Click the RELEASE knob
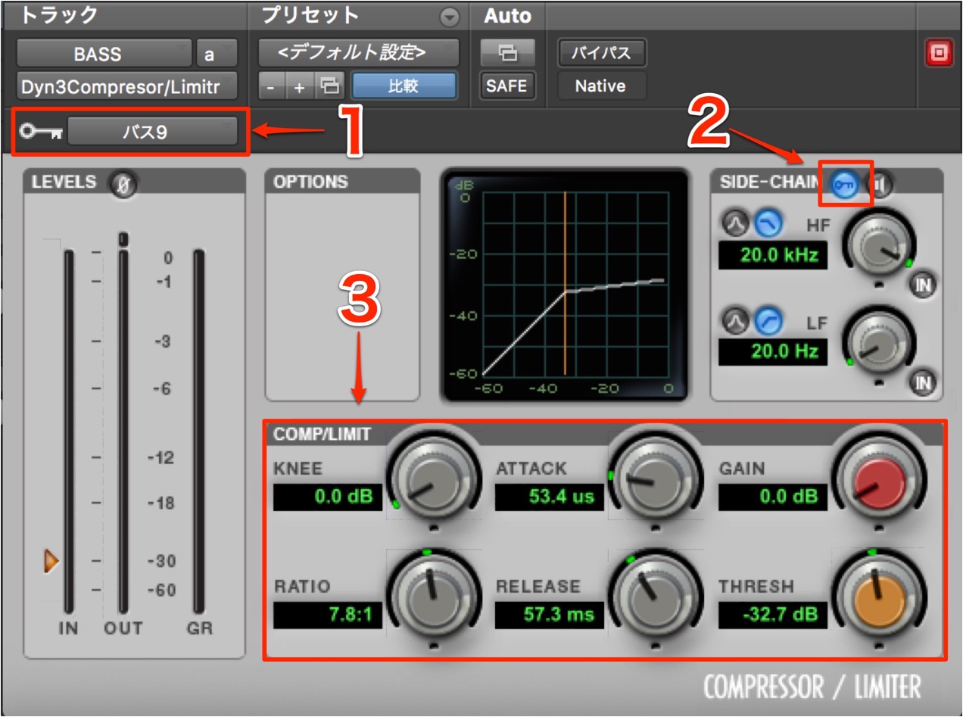 (656, 599)
